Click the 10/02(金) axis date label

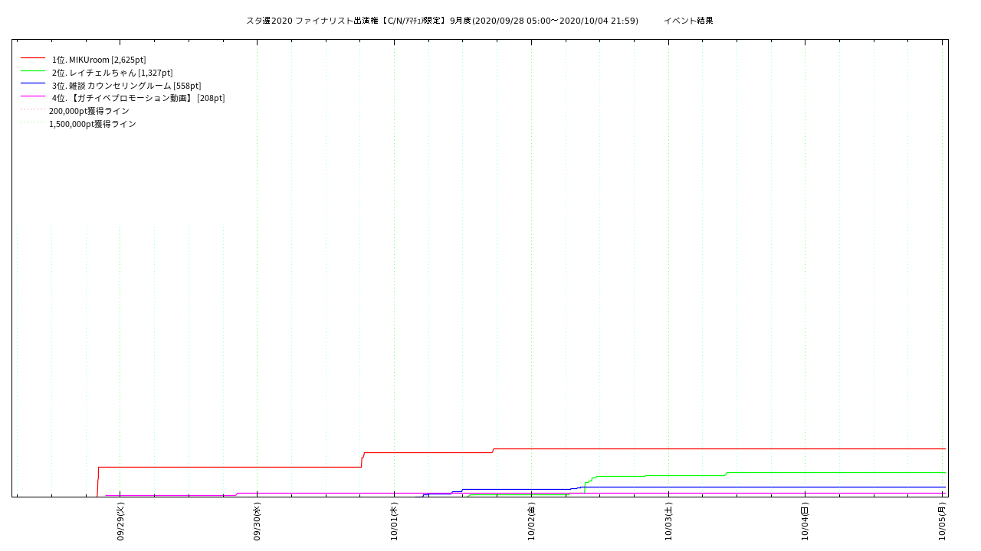coord(531,521)
